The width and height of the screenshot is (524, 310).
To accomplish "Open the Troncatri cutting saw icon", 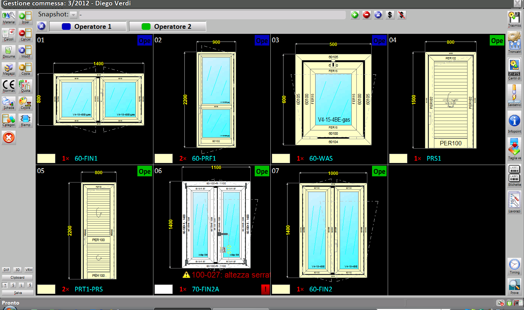I will pos(515,43).
